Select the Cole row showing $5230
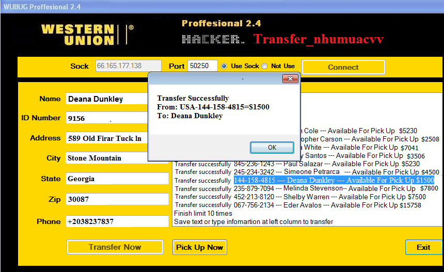 pos(359,131)
